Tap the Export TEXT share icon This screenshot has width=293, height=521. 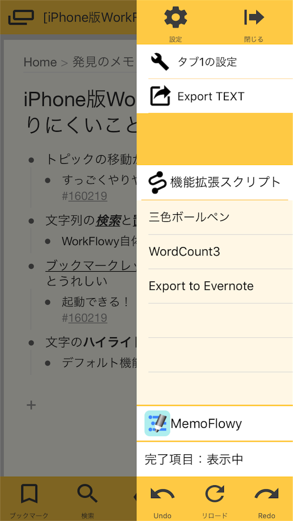pos(160,96)
